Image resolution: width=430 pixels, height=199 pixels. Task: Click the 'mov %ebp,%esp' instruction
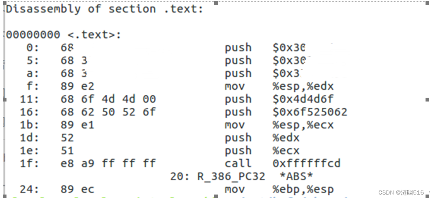point(279,189)
